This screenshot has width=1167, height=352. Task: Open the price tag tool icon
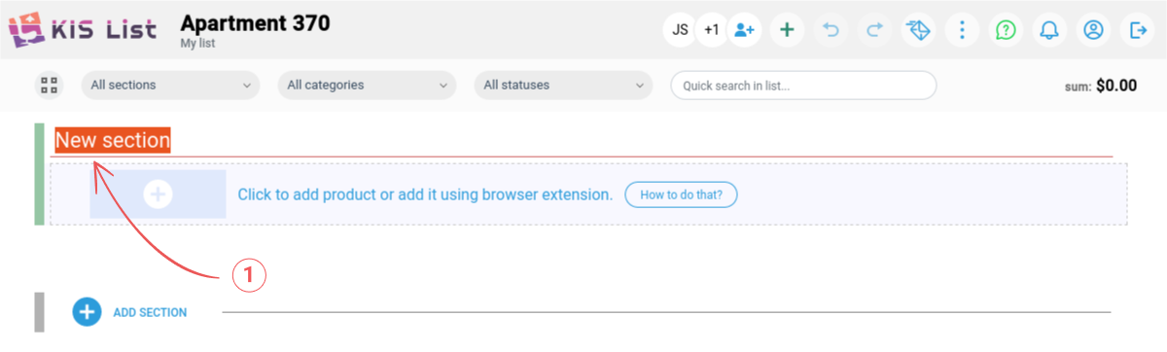pos(918,30)
